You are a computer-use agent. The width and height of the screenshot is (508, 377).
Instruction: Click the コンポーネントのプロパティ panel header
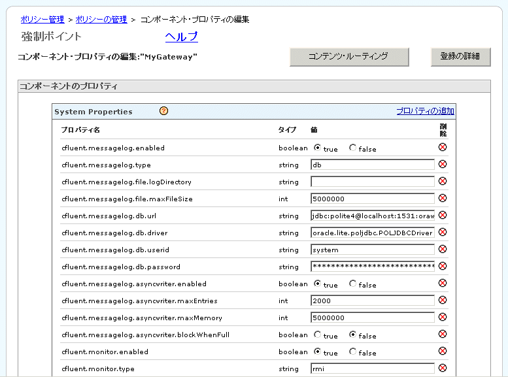254,86
